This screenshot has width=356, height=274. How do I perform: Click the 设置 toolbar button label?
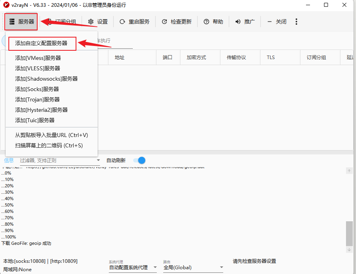pos(102,22)
